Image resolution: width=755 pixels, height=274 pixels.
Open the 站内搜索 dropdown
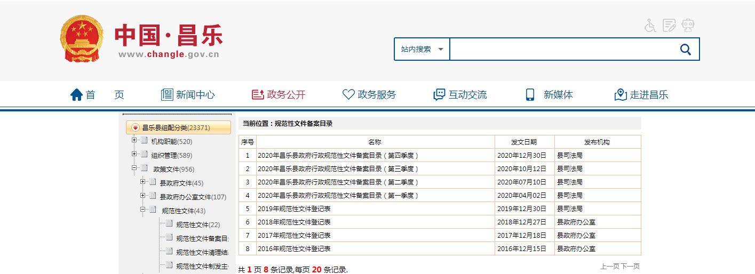(422, 50)
